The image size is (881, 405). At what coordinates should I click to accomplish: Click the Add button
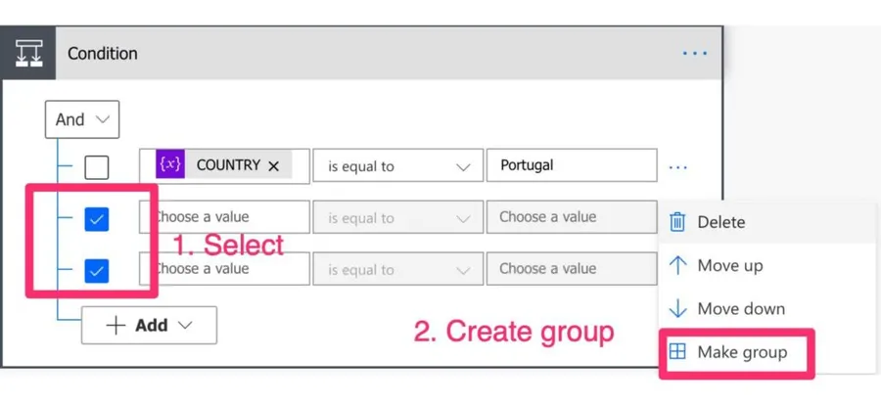[149, 325]
